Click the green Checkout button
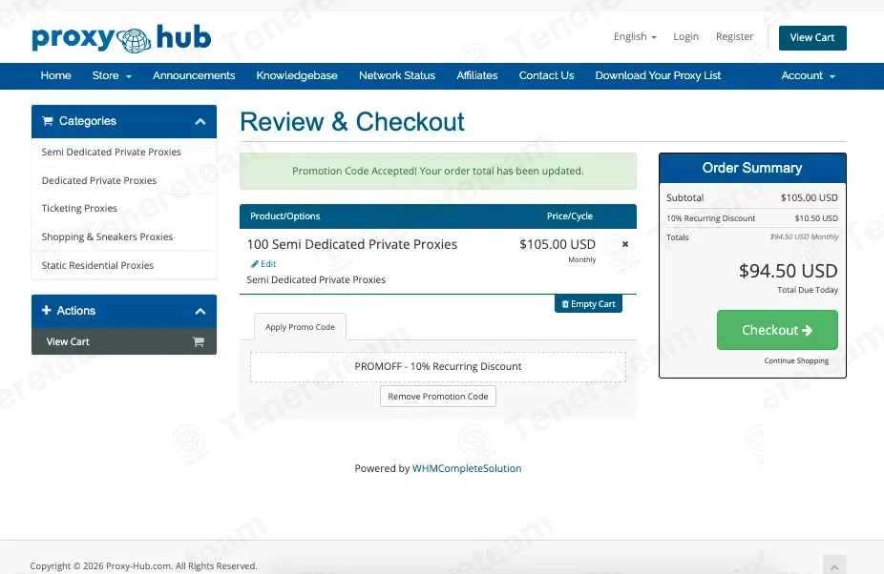The height and width of the screenshot is (574, 884). click(777, 330)
